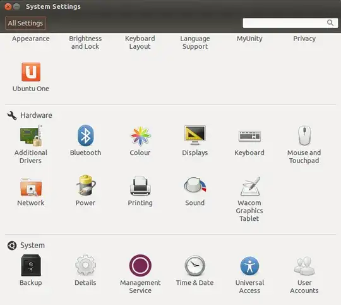Open the User Accounts panel
This screenshot has height=305, width=341.
304,266
